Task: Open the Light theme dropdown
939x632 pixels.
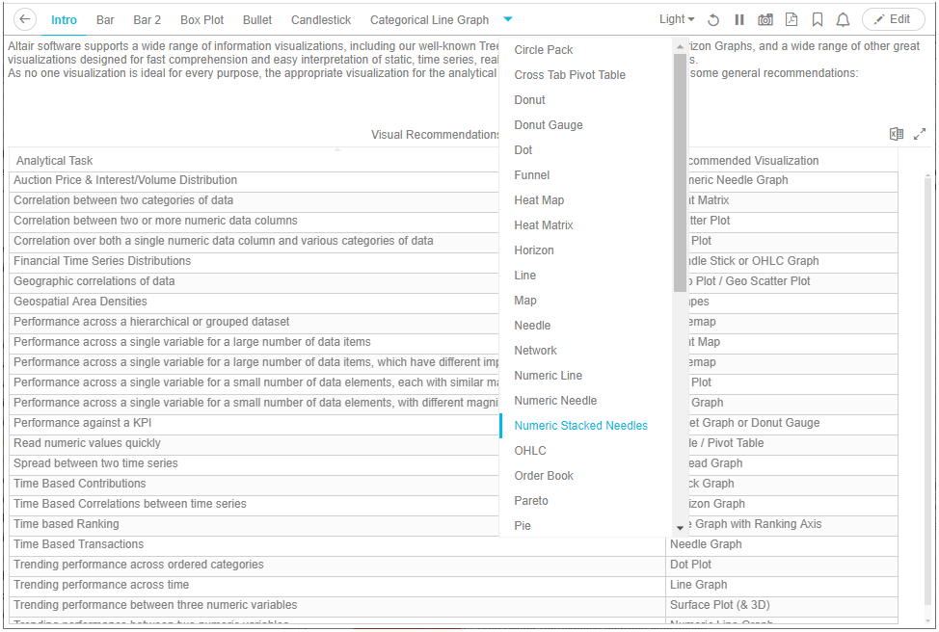Action: (x=677, y=19)
